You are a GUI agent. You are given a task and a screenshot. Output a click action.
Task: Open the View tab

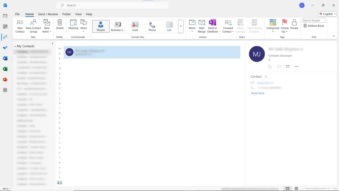pos(78,14)
